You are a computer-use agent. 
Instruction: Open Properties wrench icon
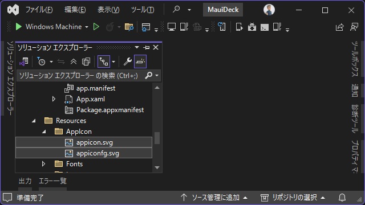coord(128,61)
